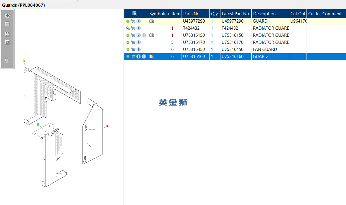Show info for highlighted part U75316160
The height and width of the screenshot is (205, 346).
pos(144,56)
